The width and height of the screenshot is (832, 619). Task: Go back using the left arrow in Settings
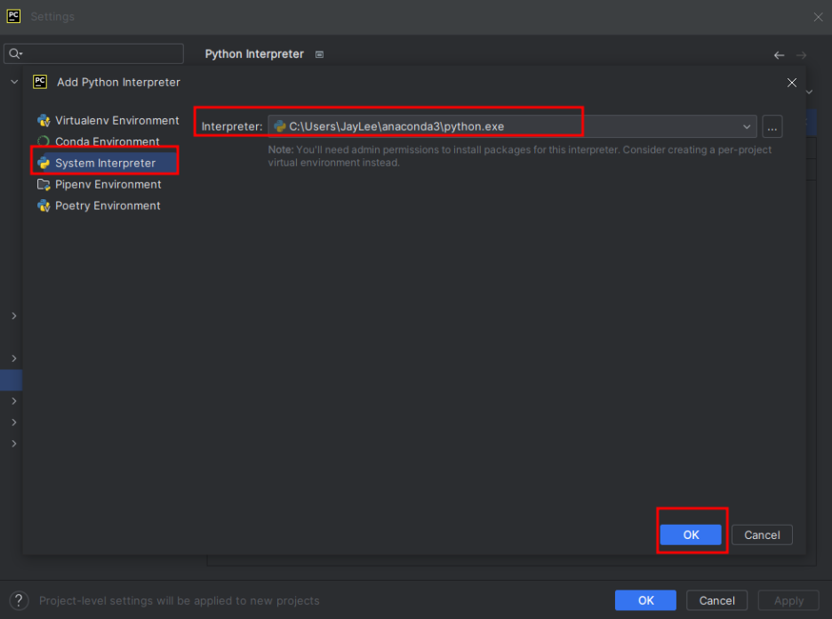[x=779, y=55]
